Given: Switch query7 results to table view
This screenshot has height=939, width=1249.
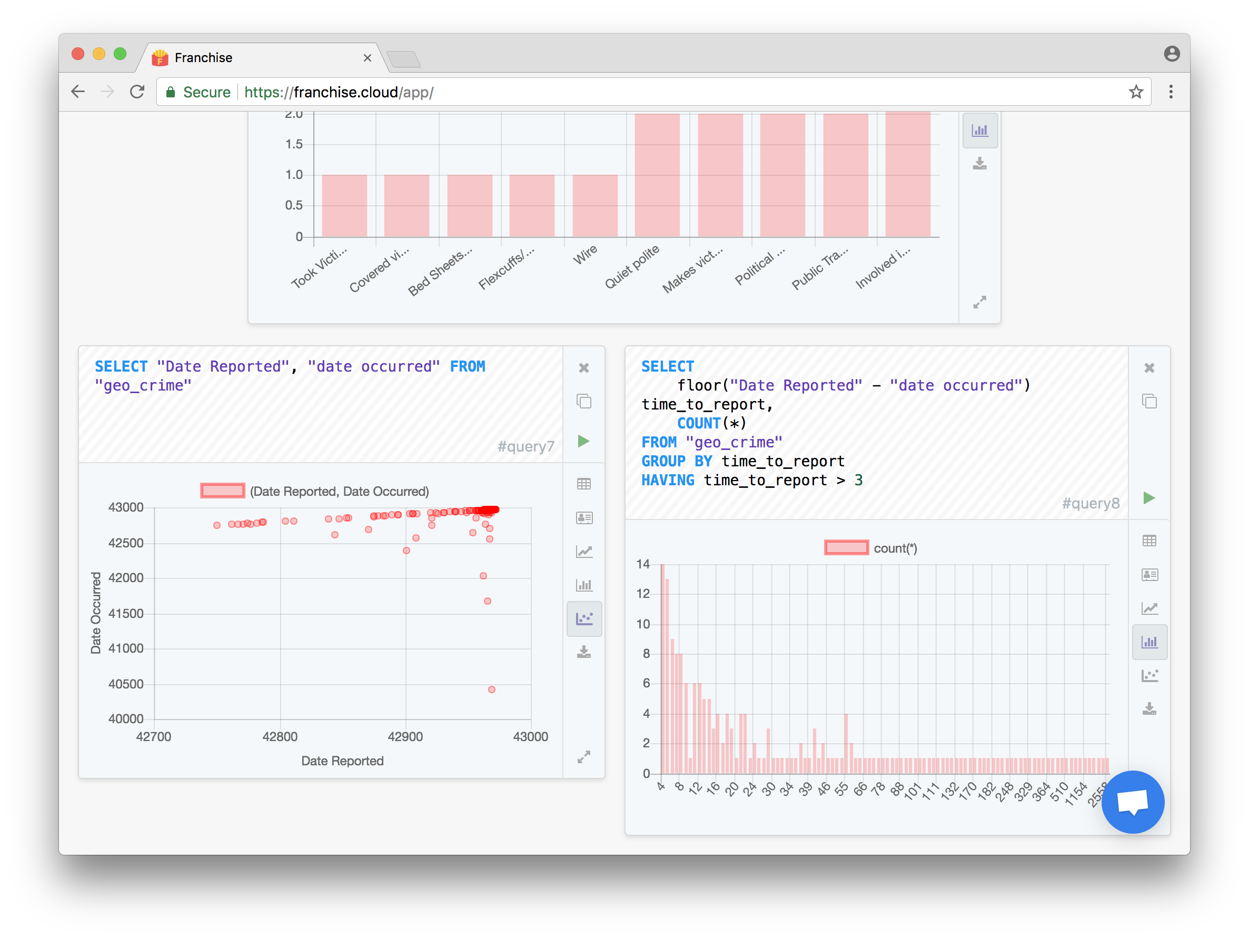Looking at the screenshot, I should pos(583,484).
